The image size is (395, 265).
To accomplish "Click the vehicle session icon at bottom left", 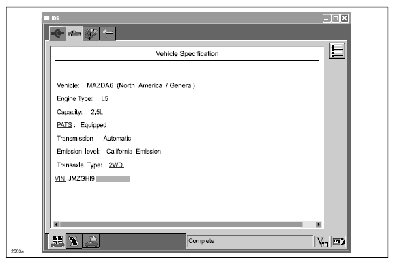I will [58, 241].
